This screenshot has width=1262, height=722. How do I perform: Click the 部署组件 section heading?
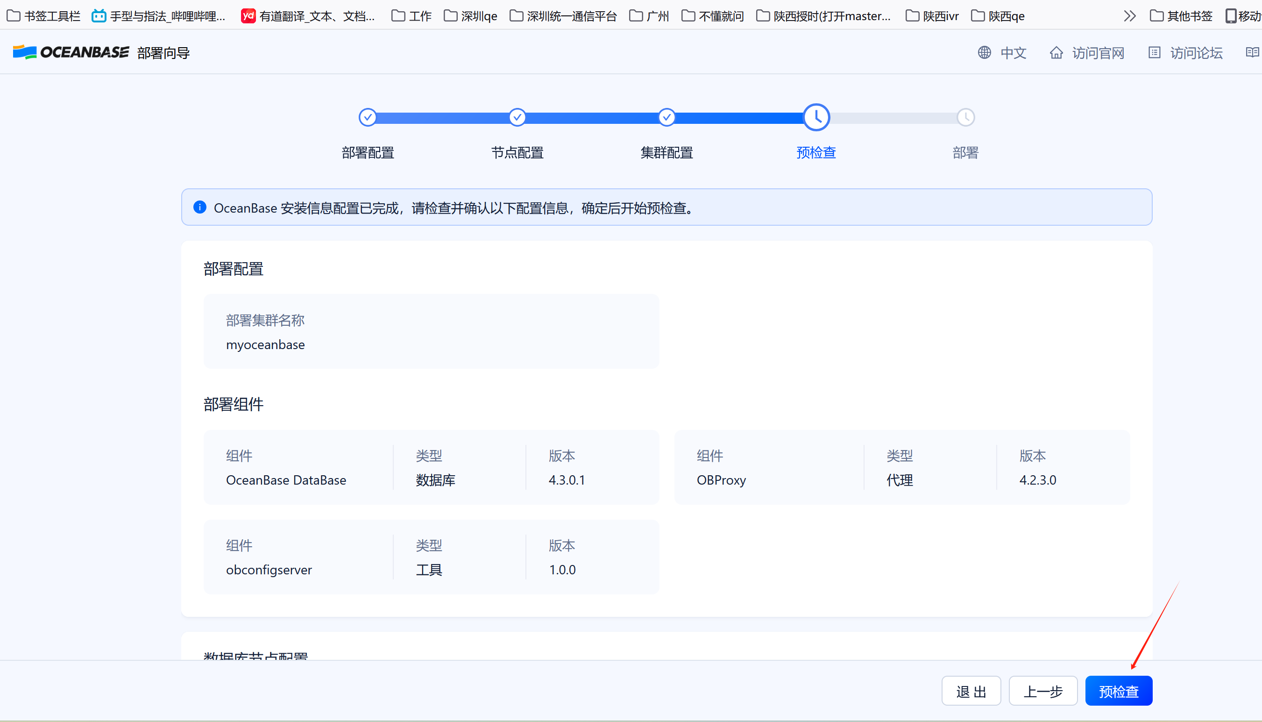[233, 404]
